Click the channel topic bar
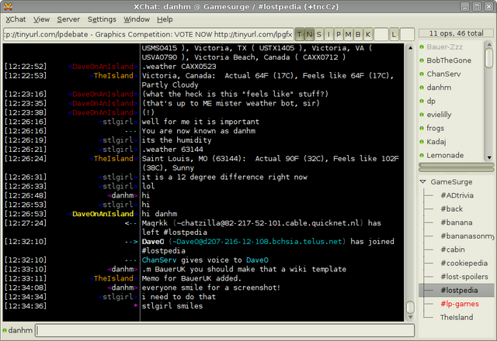The width and height of the screenshot is (497, 341). [x=148, y=34]
